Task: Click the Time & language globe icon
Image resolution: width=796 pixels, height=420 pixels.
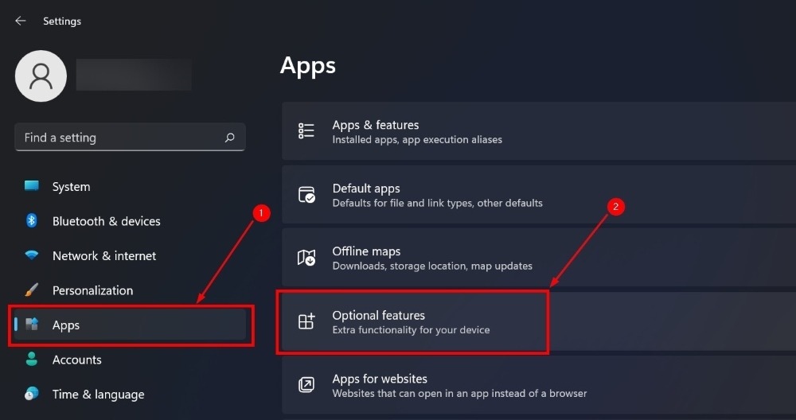Action: point(32,394)
